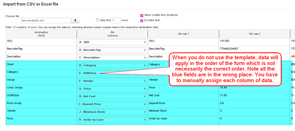
Task: Open the G - Price dropdown
Action: pyautogui.click(x=112, y=89)
